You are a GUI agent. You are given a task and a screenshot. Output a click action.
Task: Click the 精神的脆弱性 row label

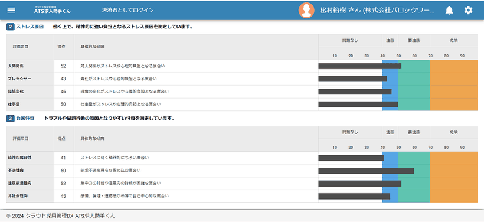coord(19,158)
